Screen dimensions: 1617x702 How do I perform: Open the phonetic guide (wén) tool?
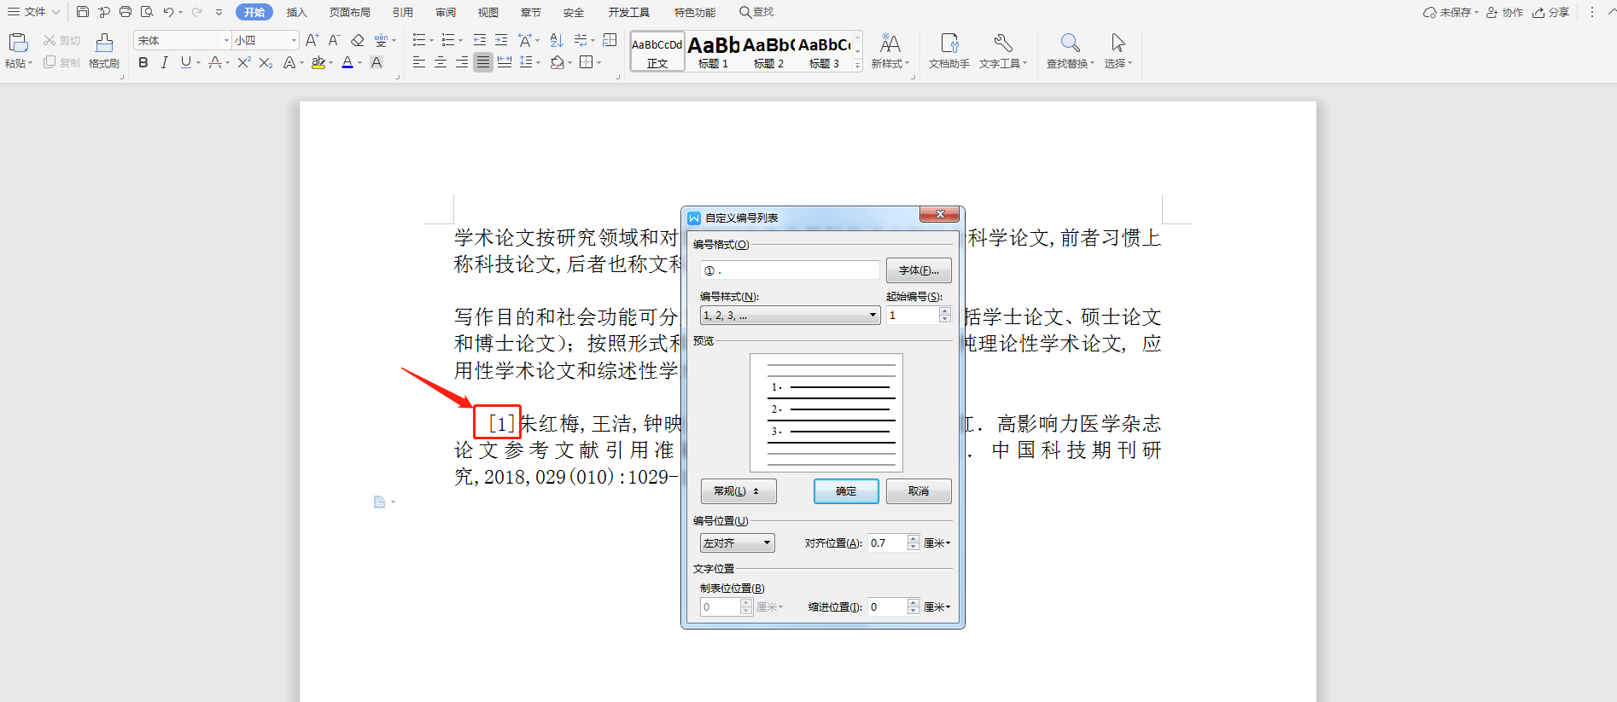tap(381, 40)
